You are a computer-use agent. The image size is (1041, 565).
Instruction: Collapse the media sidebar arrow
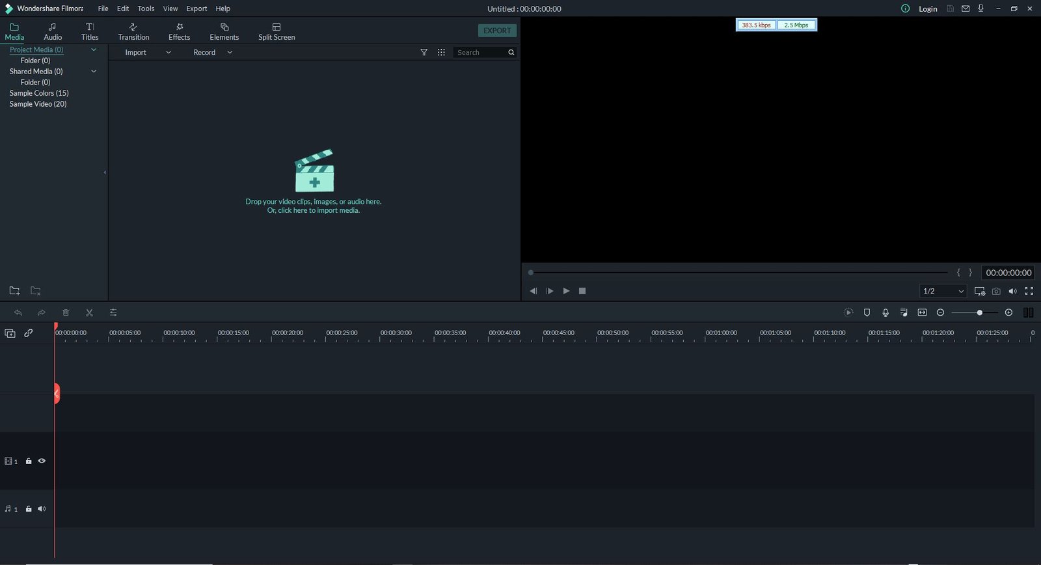click(x=105, y=172)
